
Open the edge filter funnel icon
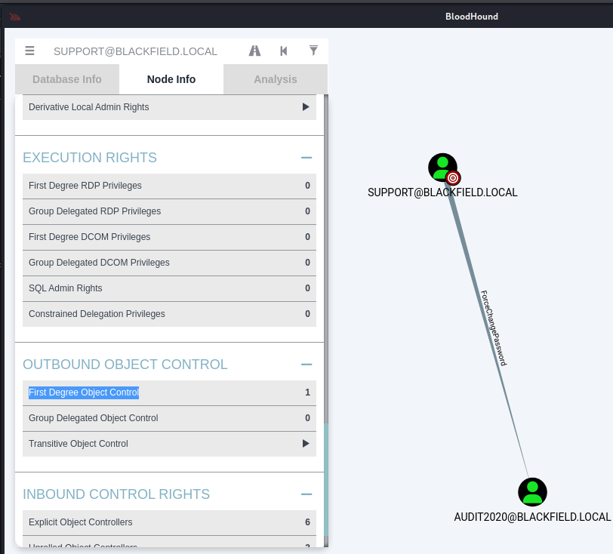pos(313,51)
